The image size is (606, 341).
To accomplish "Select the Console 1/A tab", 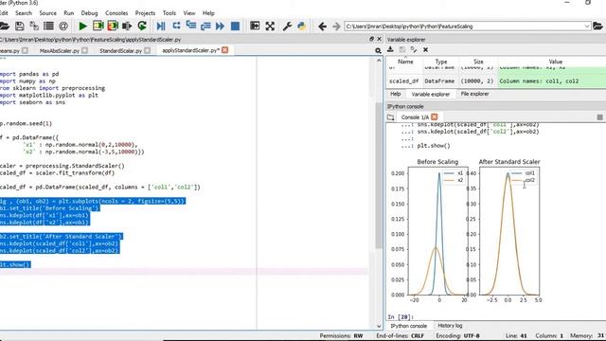I will pyautogui.click(x=415, y=117).
